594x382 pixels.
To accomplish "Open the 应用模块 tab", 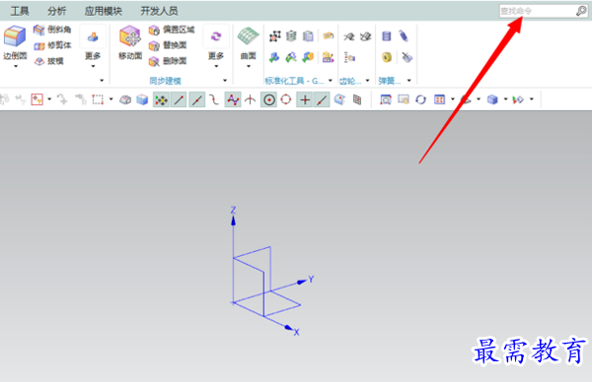I will (x=103, y=11).
